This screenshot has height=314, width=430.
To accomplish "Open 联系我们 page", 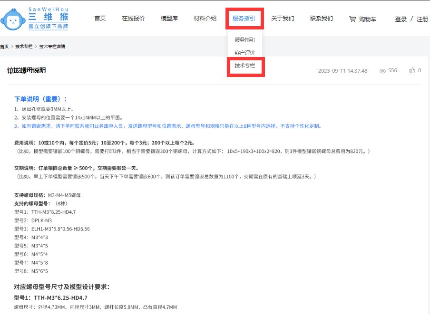I will point(321,18).
